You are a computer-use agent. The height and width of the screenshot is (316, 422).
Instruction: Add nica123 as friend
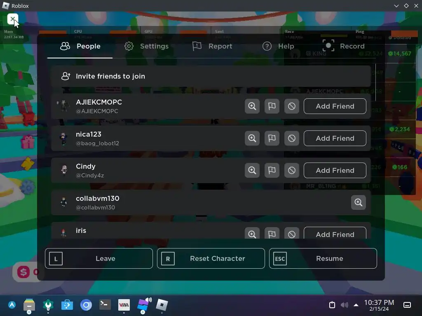[x=335, y=138]
